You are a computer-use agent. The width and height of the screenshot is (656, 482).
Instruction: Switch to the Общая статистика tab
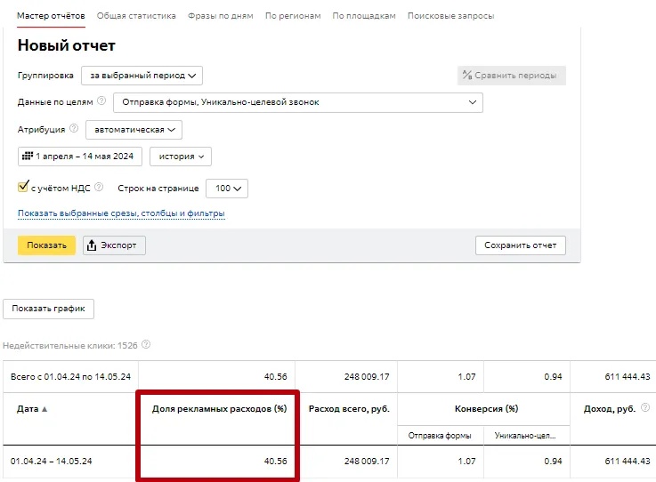136,16
